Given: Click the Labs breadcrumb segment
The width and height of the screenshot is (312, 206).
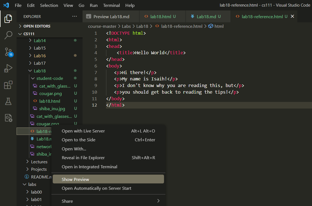Looking at the screenshot, I should pos(126,26).
